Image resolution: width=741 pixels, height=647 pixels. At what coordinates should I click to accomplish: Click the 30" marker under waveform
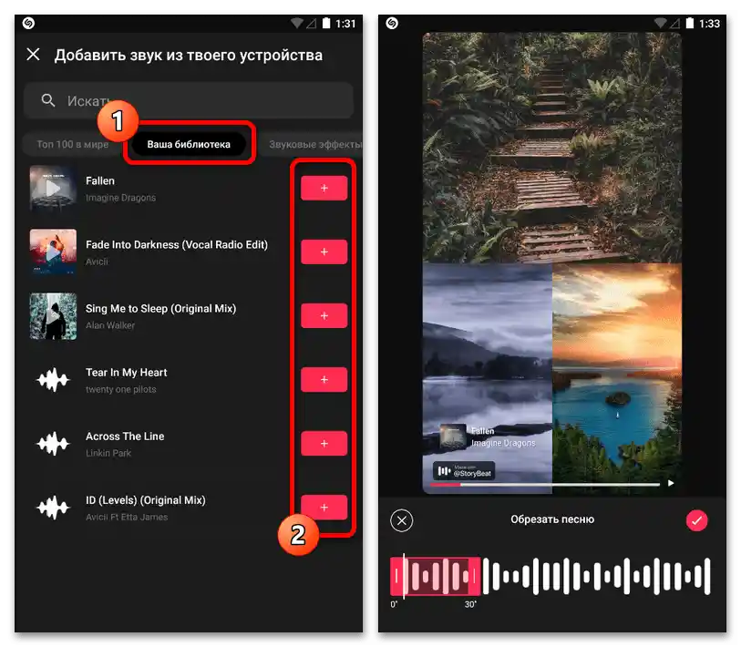(x=470, y=604)
